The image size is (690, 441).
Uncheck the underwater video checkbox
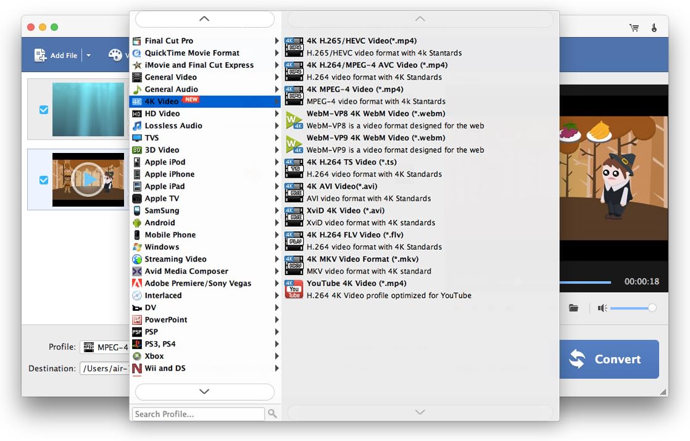44,110
